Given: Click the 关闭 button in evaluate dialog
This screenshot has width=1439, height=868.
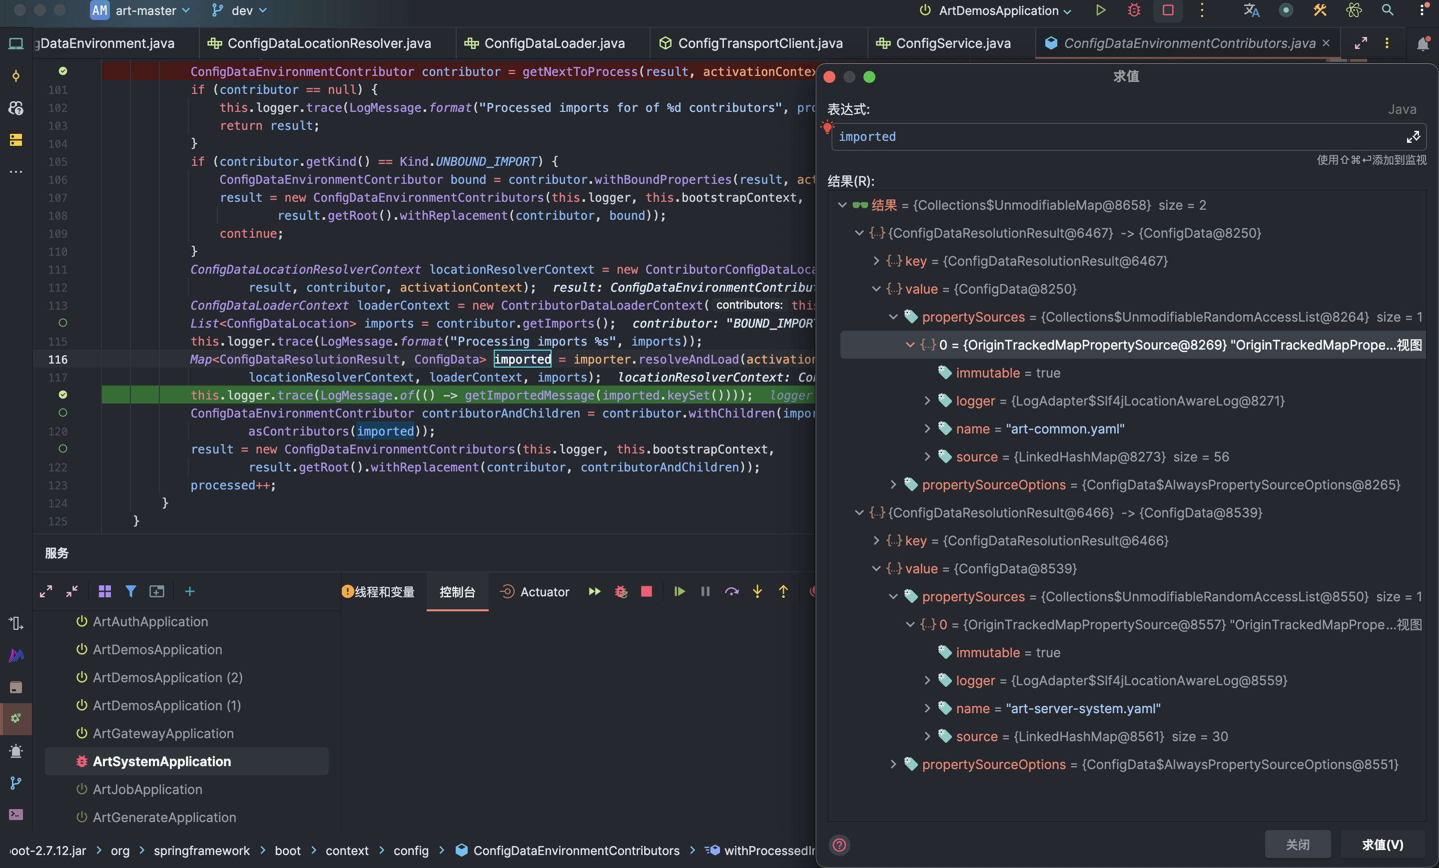Looking at the screenshot, I should pyautogui.click(x=1297, y=844).
